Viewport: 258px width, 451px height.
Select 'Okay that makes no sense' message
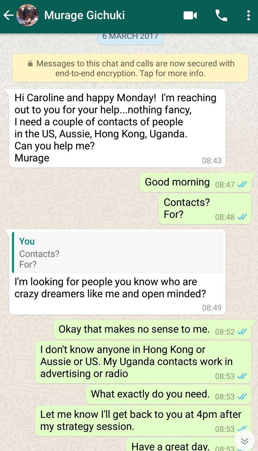coord(152,330)
